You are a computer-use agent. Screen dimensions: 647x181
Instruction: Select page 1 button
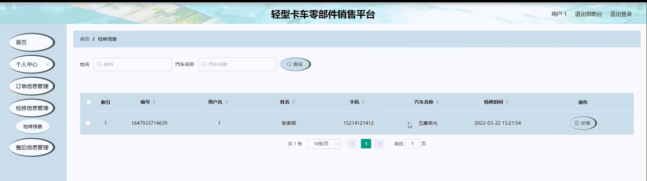click(366, 144)
